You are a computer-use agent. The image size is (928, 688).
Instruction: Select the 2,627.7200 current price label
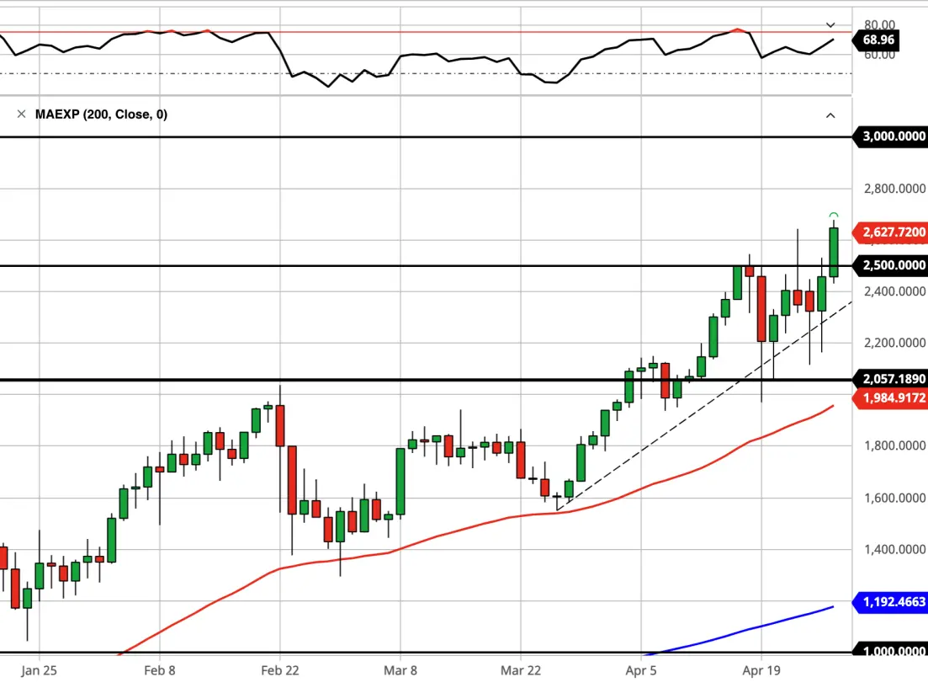pyautogui.click(x=891, y=232)
